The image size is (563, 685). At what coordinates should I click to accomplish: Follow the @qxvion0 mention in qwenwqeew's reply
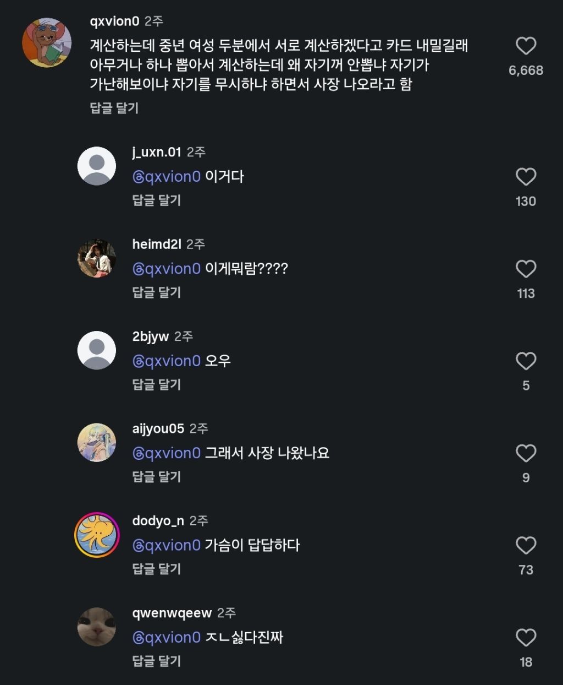coord(167,637)
